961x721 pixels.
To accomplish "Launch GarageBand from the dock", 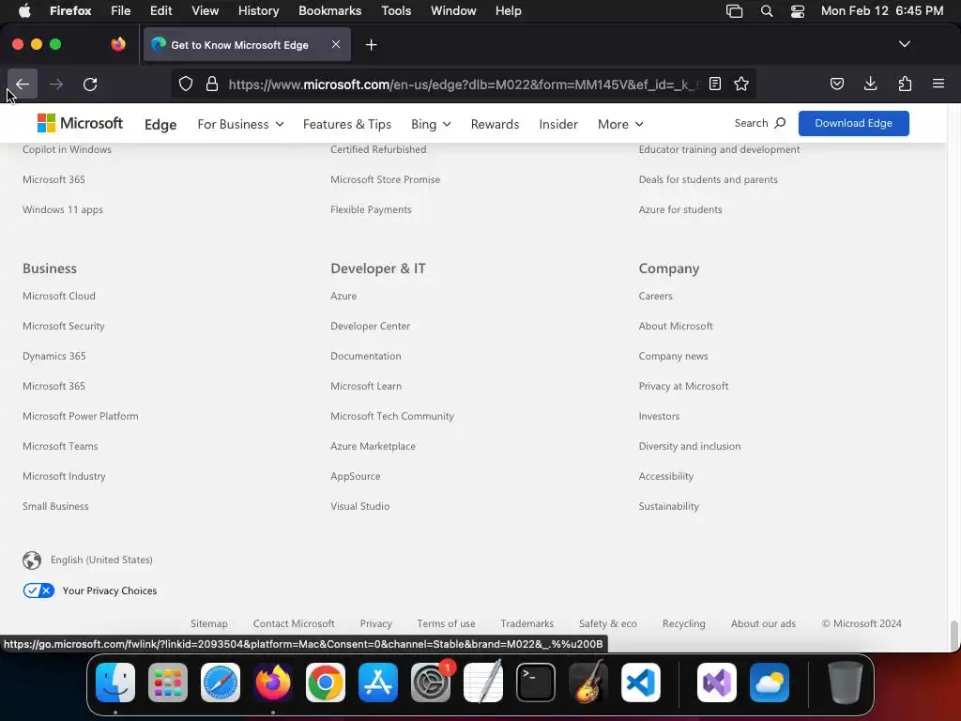I will 588,683.
